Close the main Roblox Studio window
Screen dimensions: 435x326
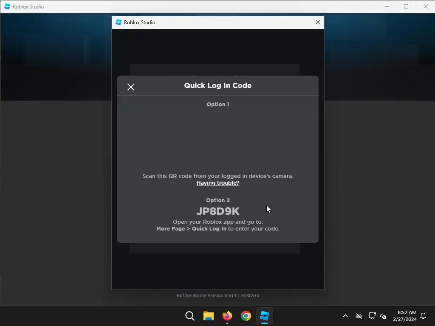tap(425, 6)
